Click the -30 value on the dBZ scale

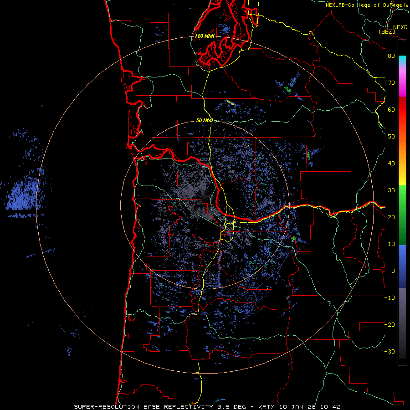[x=389, y=352]
